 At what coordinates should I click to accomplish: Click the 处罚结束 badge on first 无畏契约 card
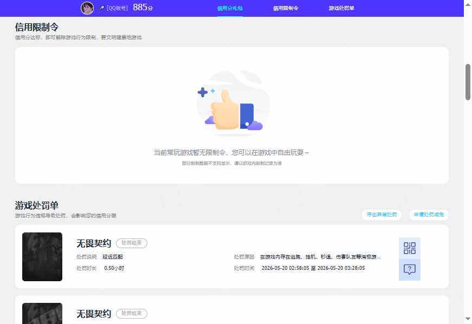point(132,243)
